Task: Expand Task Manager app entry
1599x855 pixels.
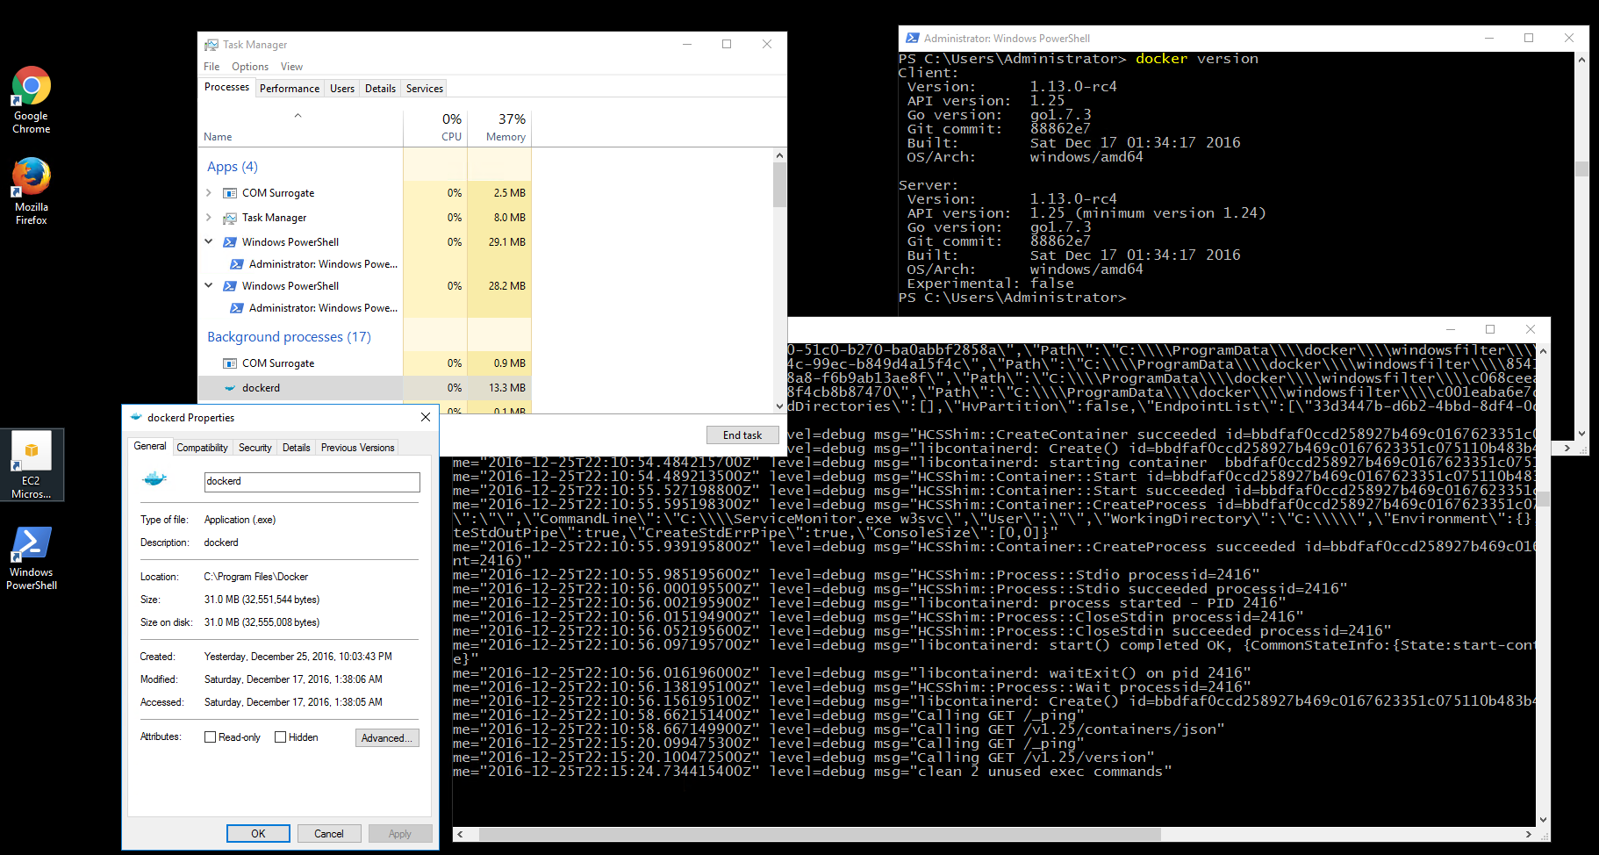Action: pyautogui.click(x=208, y=217)
